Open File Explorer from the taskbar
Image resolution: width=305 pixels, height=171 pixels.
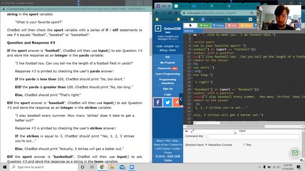click(112, 167)
